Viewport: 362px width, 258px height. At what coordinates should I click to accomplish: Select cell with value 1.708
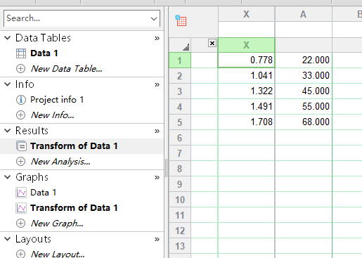[x=246, y=122]
